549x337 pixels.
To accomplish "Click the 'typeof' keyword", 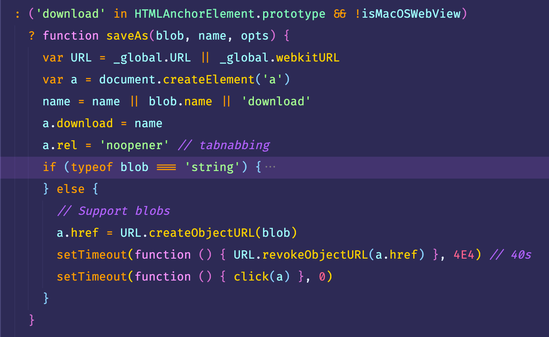I will [x=92, y=167].
